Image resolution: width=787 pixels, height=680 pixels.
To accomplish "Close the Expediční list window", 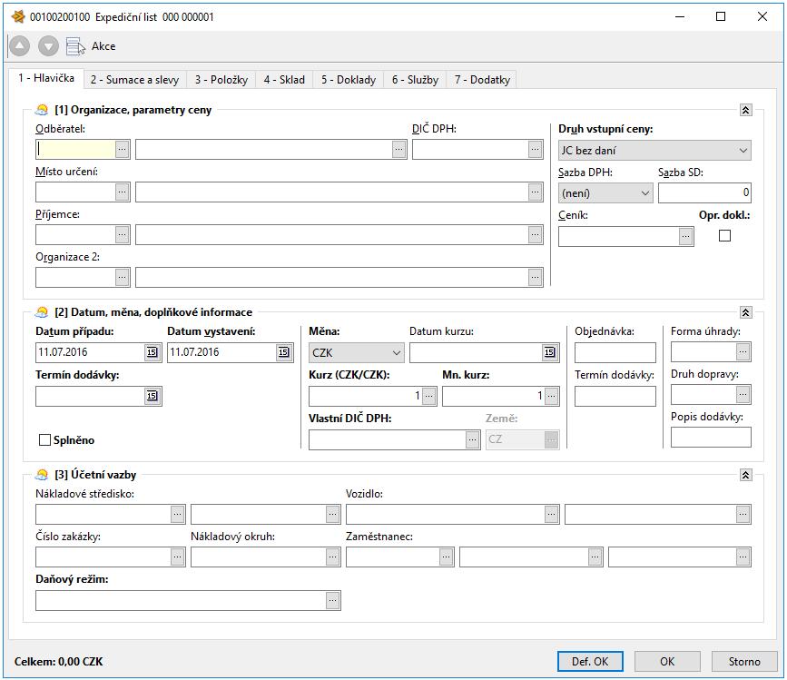I will (762, 16).
